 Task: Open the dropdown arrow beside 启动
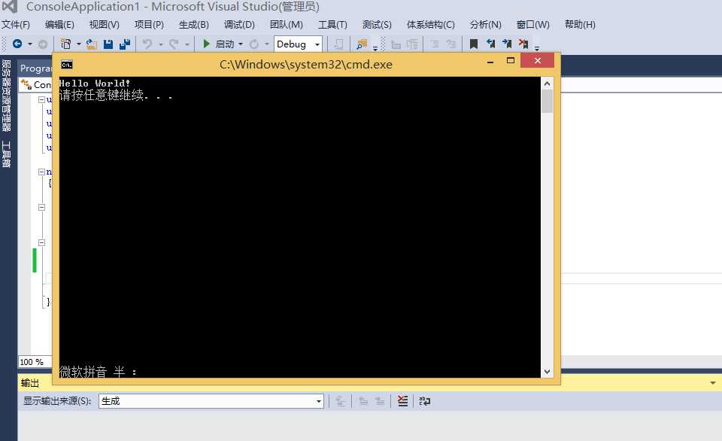241,44
